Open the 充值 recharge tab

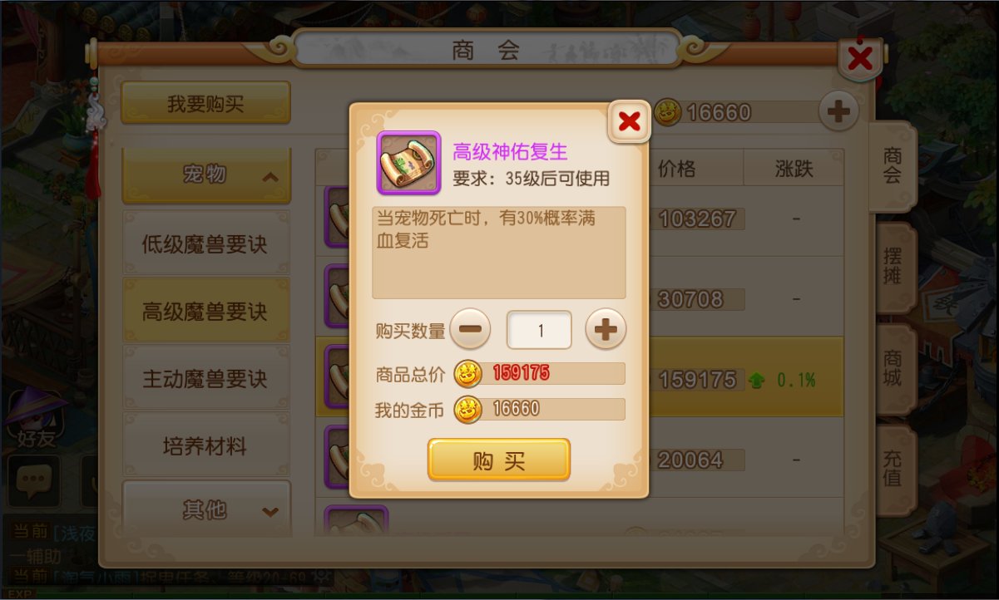[893, 469]
